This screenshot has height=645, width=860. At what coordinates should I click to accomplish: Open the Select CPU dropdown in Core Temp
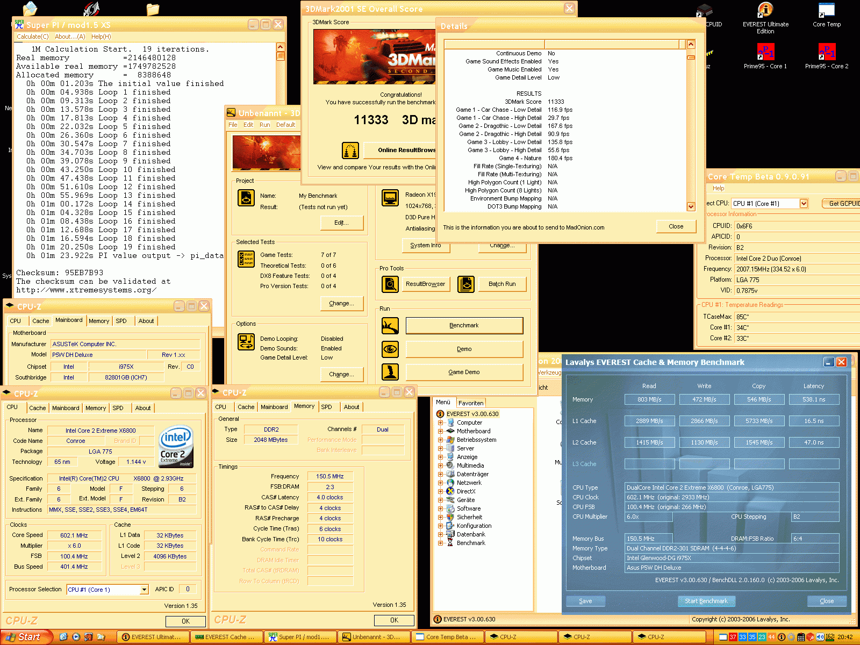(804, 204)
